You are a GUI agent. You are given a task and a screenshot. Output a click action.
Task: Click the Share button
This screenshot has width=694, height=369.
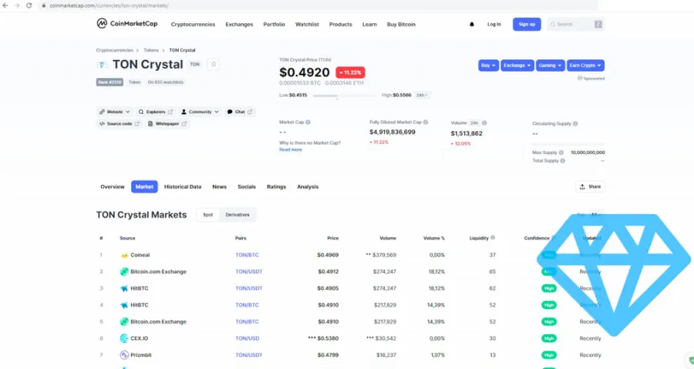(x=590, y=186)
